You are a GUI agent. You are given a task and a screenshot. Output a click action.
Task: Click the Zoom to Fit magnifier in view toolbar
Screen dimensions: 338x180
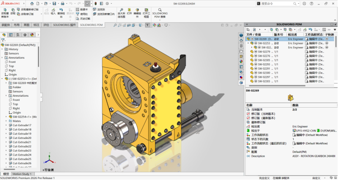115,25
